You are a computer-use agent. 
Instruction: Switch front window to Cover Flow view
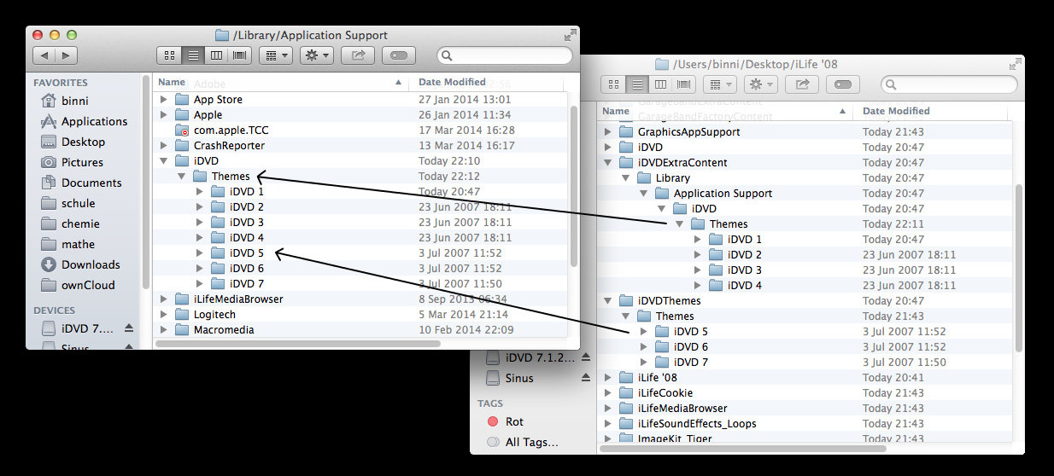coord(240,55)
